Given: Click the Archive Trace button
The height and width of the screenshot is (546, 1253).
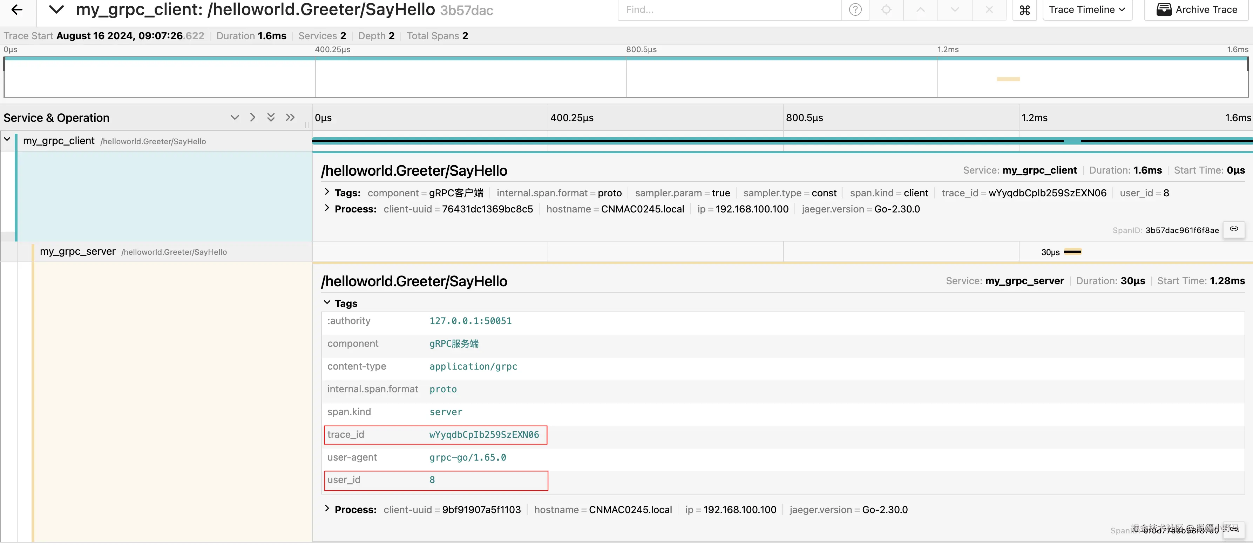Looking at the screenshot, I should [1197, 10].
